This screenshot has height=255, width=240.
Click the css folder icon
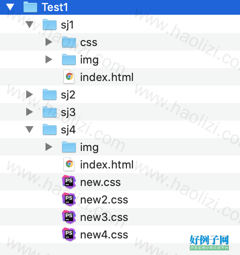(x=69, y=42)
